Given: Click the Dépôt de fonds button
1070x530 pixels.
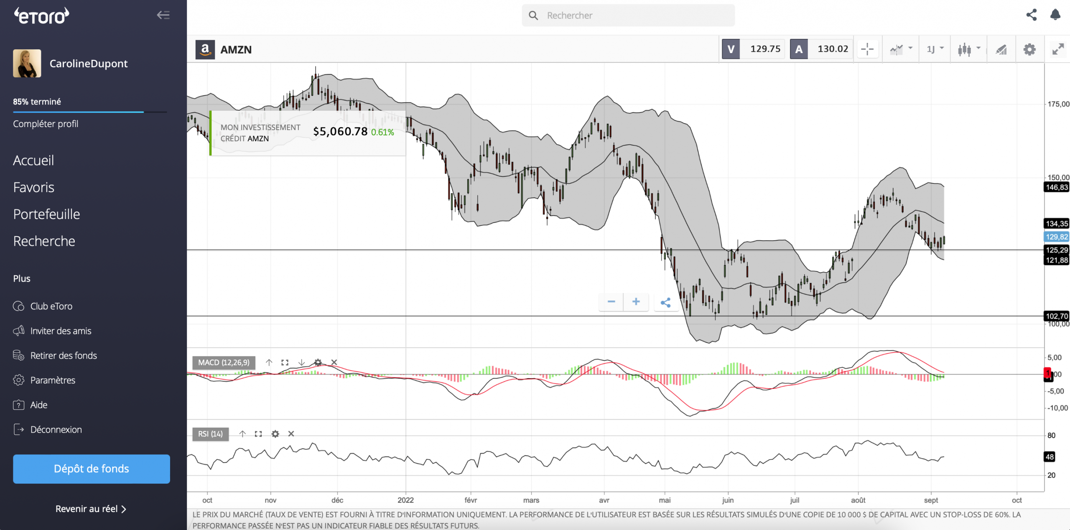Looking at the screenshot, I should [92, 469].
